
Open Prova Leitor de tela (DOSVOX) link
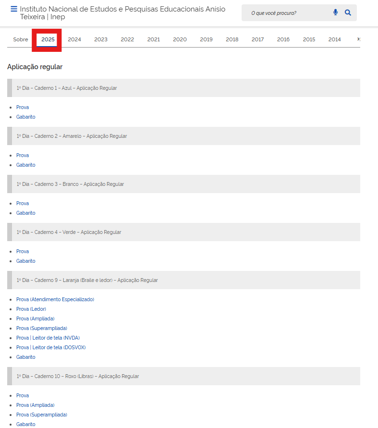click(x=51, y=347)
